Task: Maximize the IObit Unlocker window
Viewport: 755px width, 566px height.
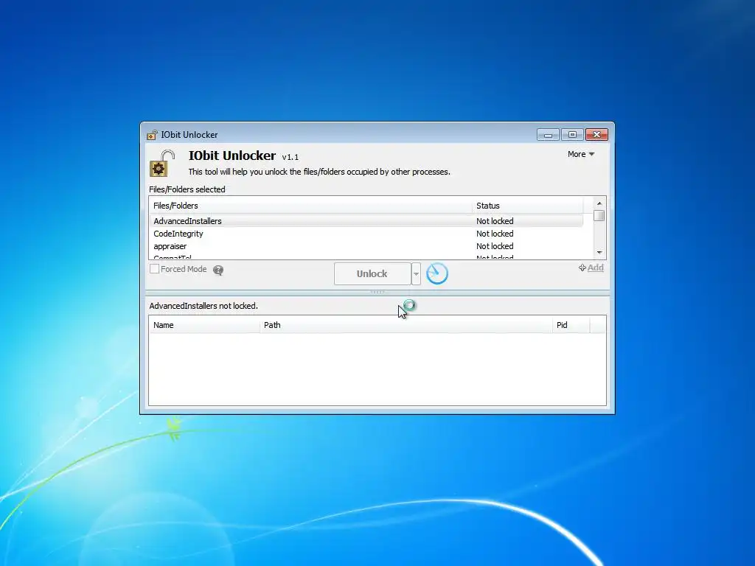Action: click(x=572, y=135)
